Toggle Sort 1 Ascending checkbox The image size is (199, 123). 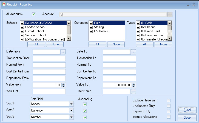click(85, 104)
